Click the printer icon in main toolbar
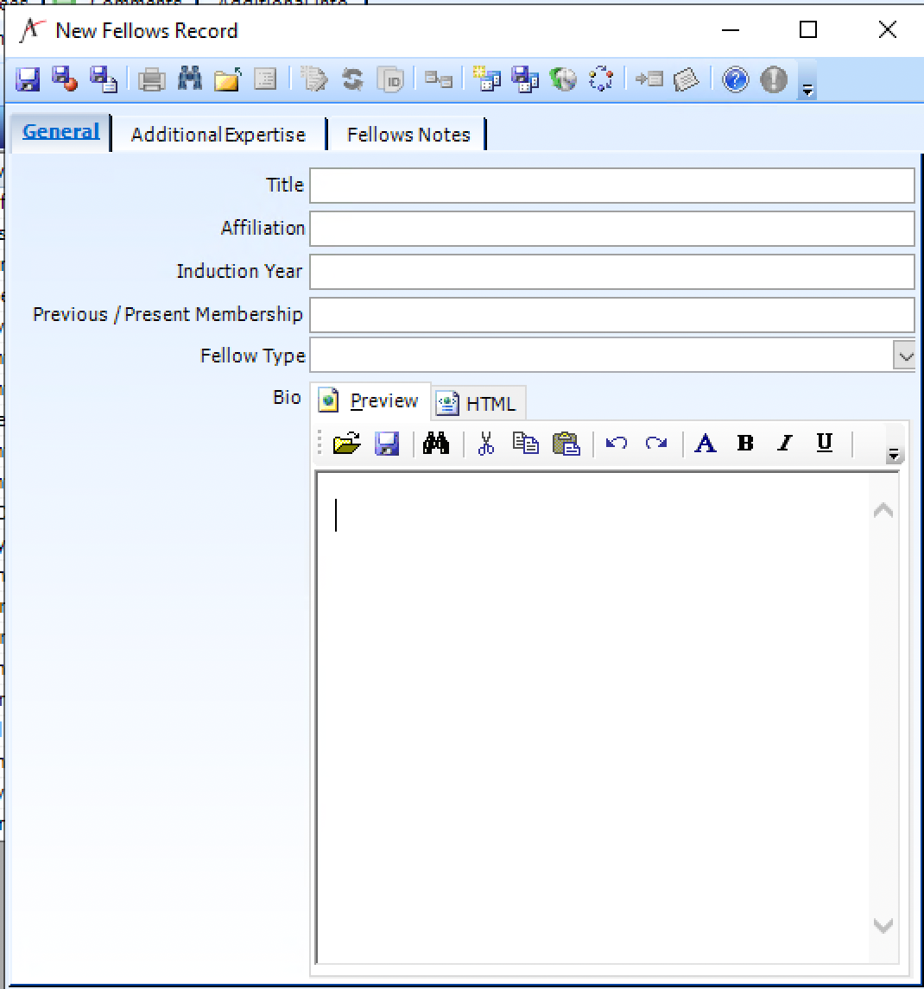The width and height of the screenshot is (924, 989). 152,79
